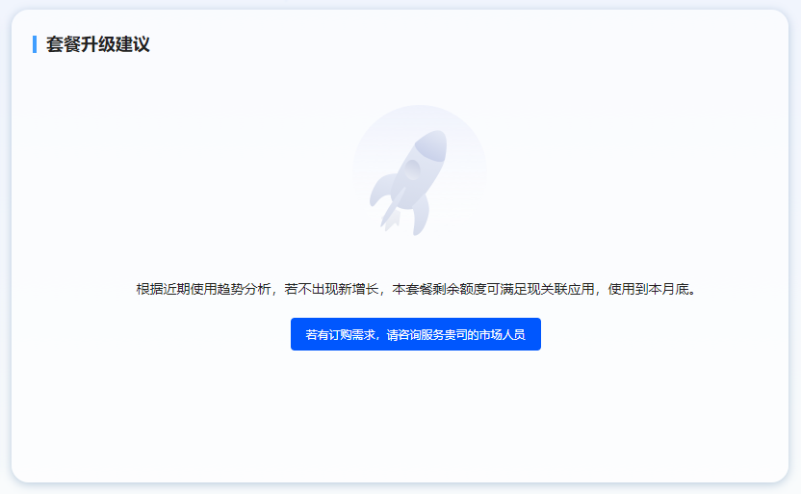The image size is (801, 494).
Task: Click the rocket's left fin
Action: click(x=380, y=189)
